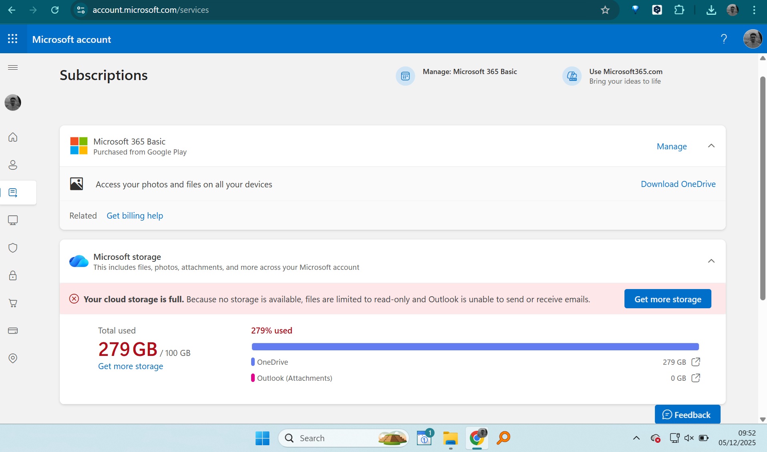Open the Help question mark
767x452 pixels.
724,39
